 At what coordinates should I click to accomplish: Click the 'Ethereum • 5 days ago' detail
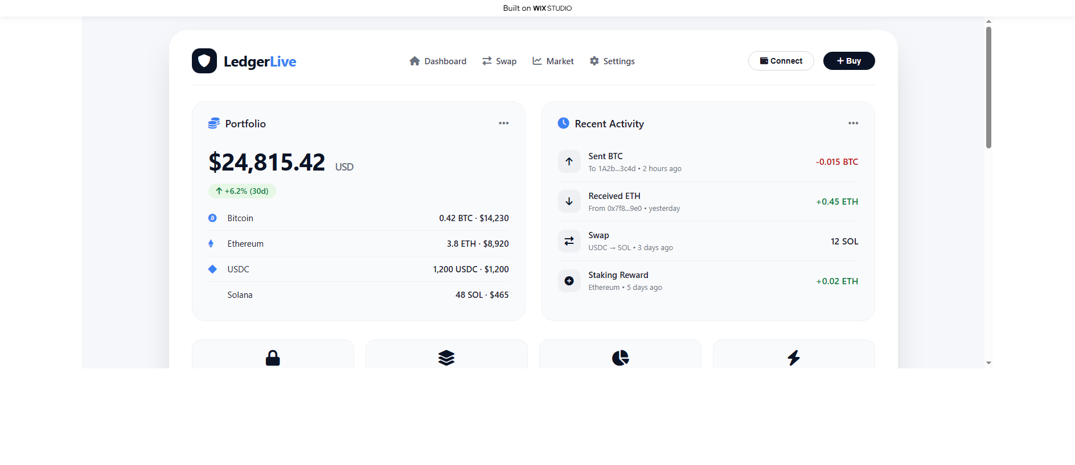[625, 288]
